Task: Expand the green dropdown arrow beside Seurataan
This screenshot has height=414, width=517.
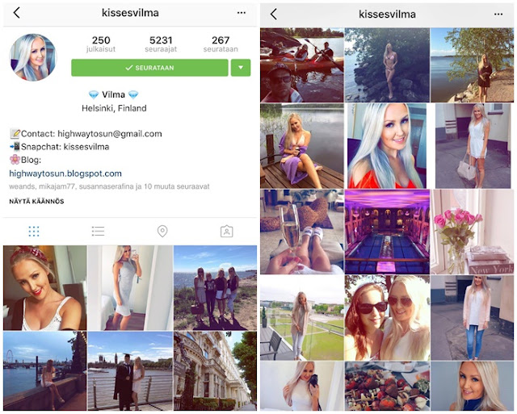Action: point(241,68)
